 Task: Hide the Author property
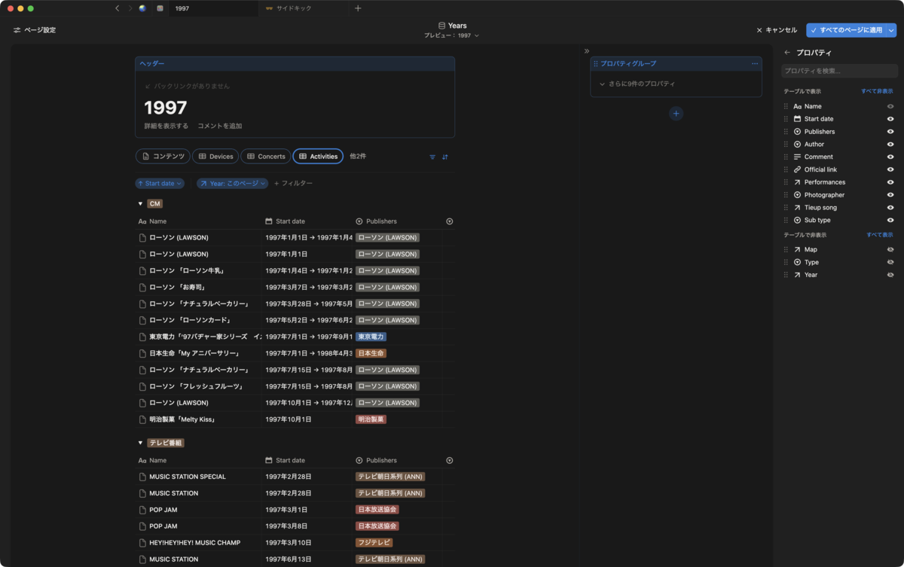[890, 144]
